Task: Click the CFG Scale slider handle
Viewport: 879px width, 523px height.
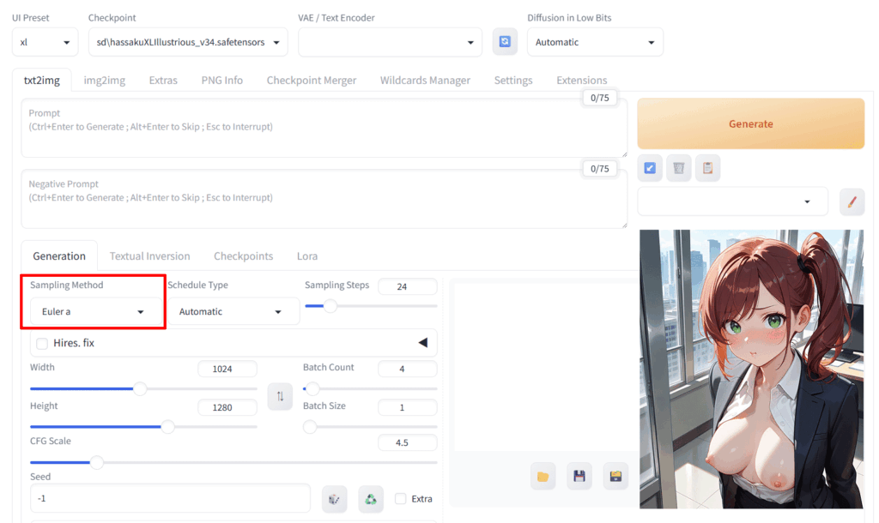Action: tap(97, 462)
